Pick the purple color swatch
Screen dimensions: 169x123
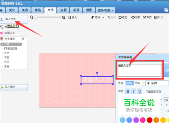pos(136,120)
